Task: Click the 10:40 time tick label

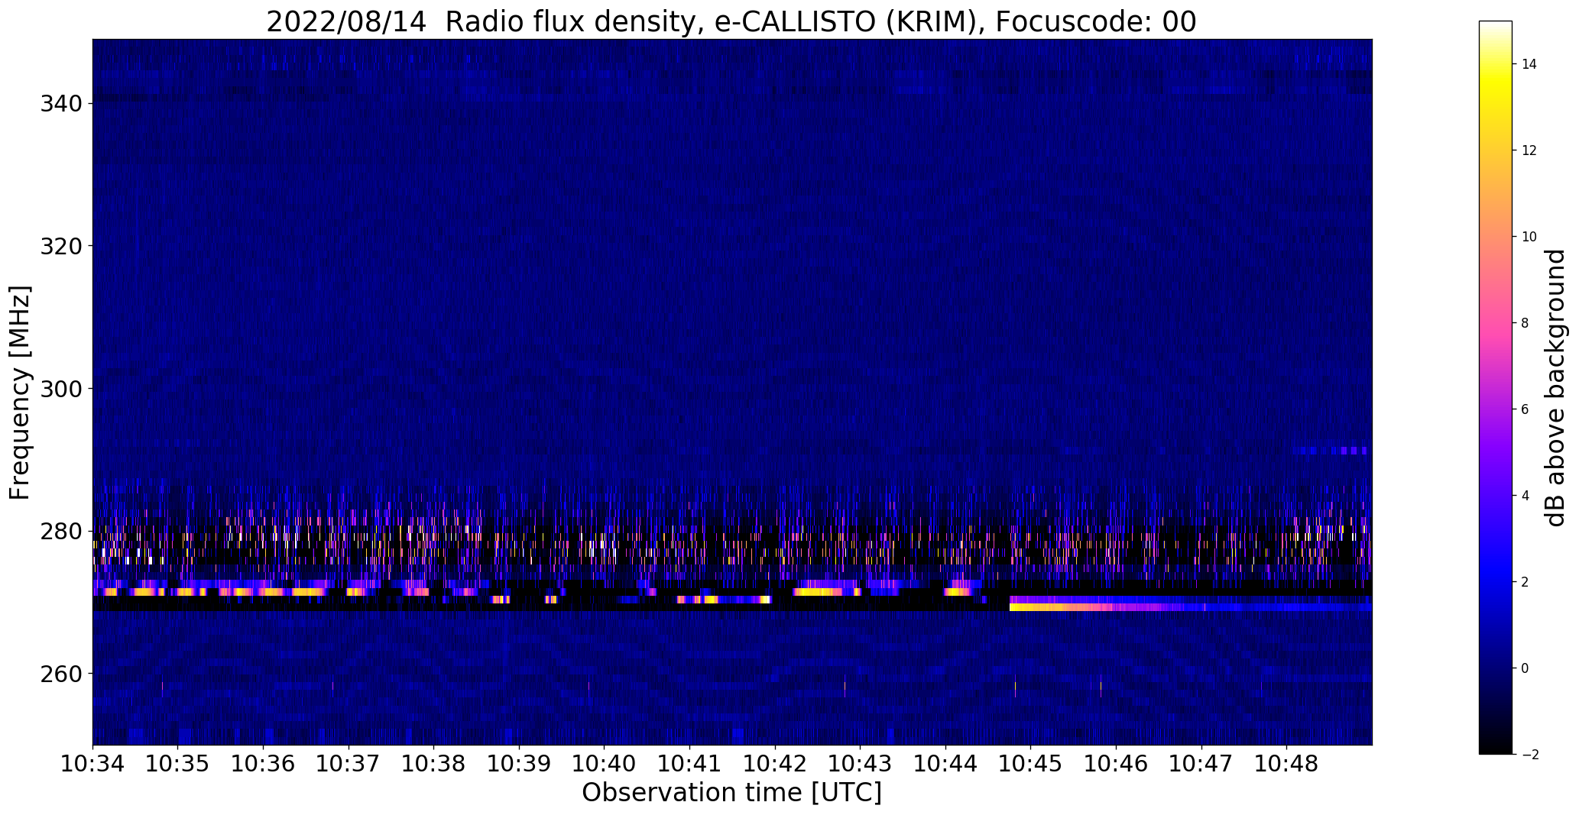Action: coord(605,764)
